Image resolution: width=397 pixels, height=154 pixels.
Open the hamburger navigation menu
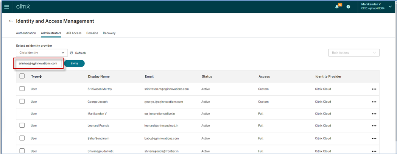point(6,7)
